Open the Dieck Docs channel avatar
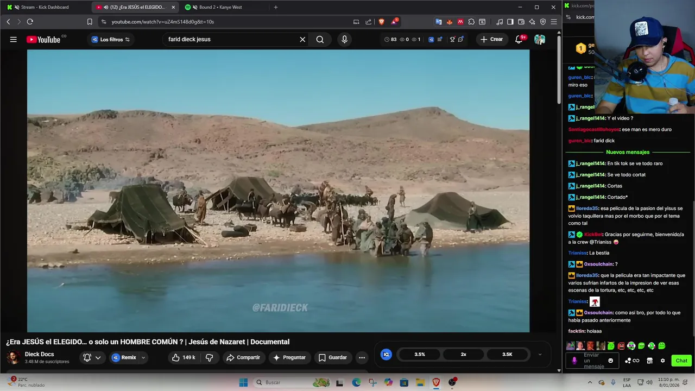Screen dimensions: 695x391 click(14, 357)
